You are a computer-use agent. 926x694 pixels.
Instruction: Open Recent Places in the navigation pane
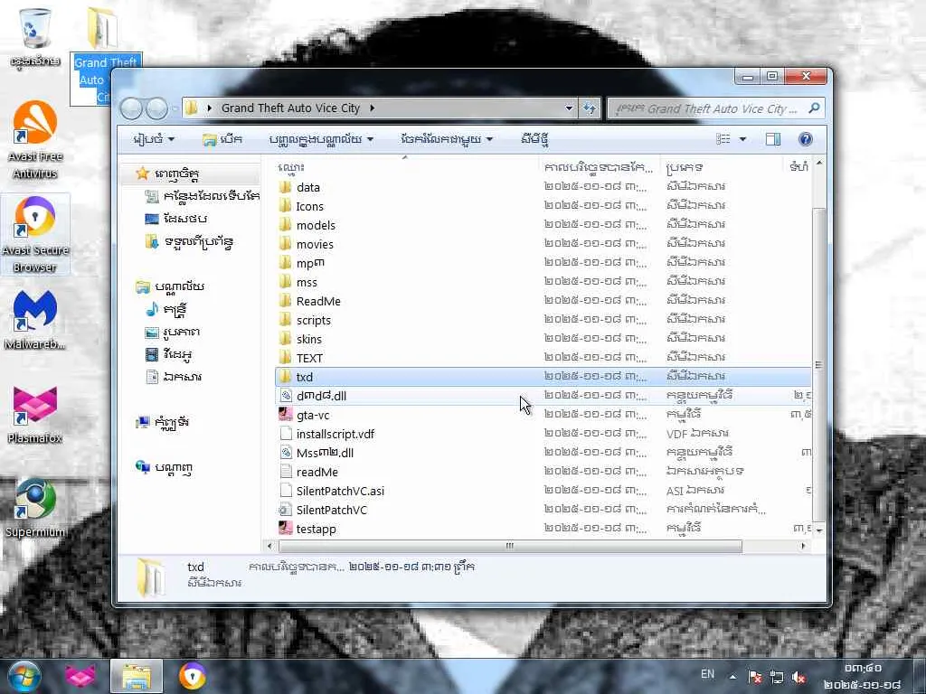(203, 196)
